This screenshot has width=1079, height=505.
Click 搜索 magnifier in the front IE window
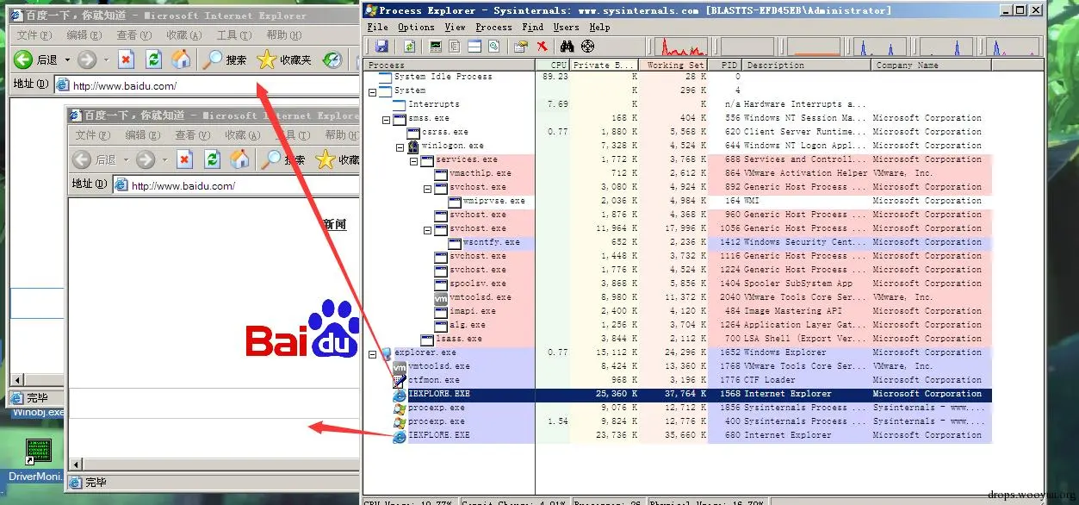click(271, 159)
